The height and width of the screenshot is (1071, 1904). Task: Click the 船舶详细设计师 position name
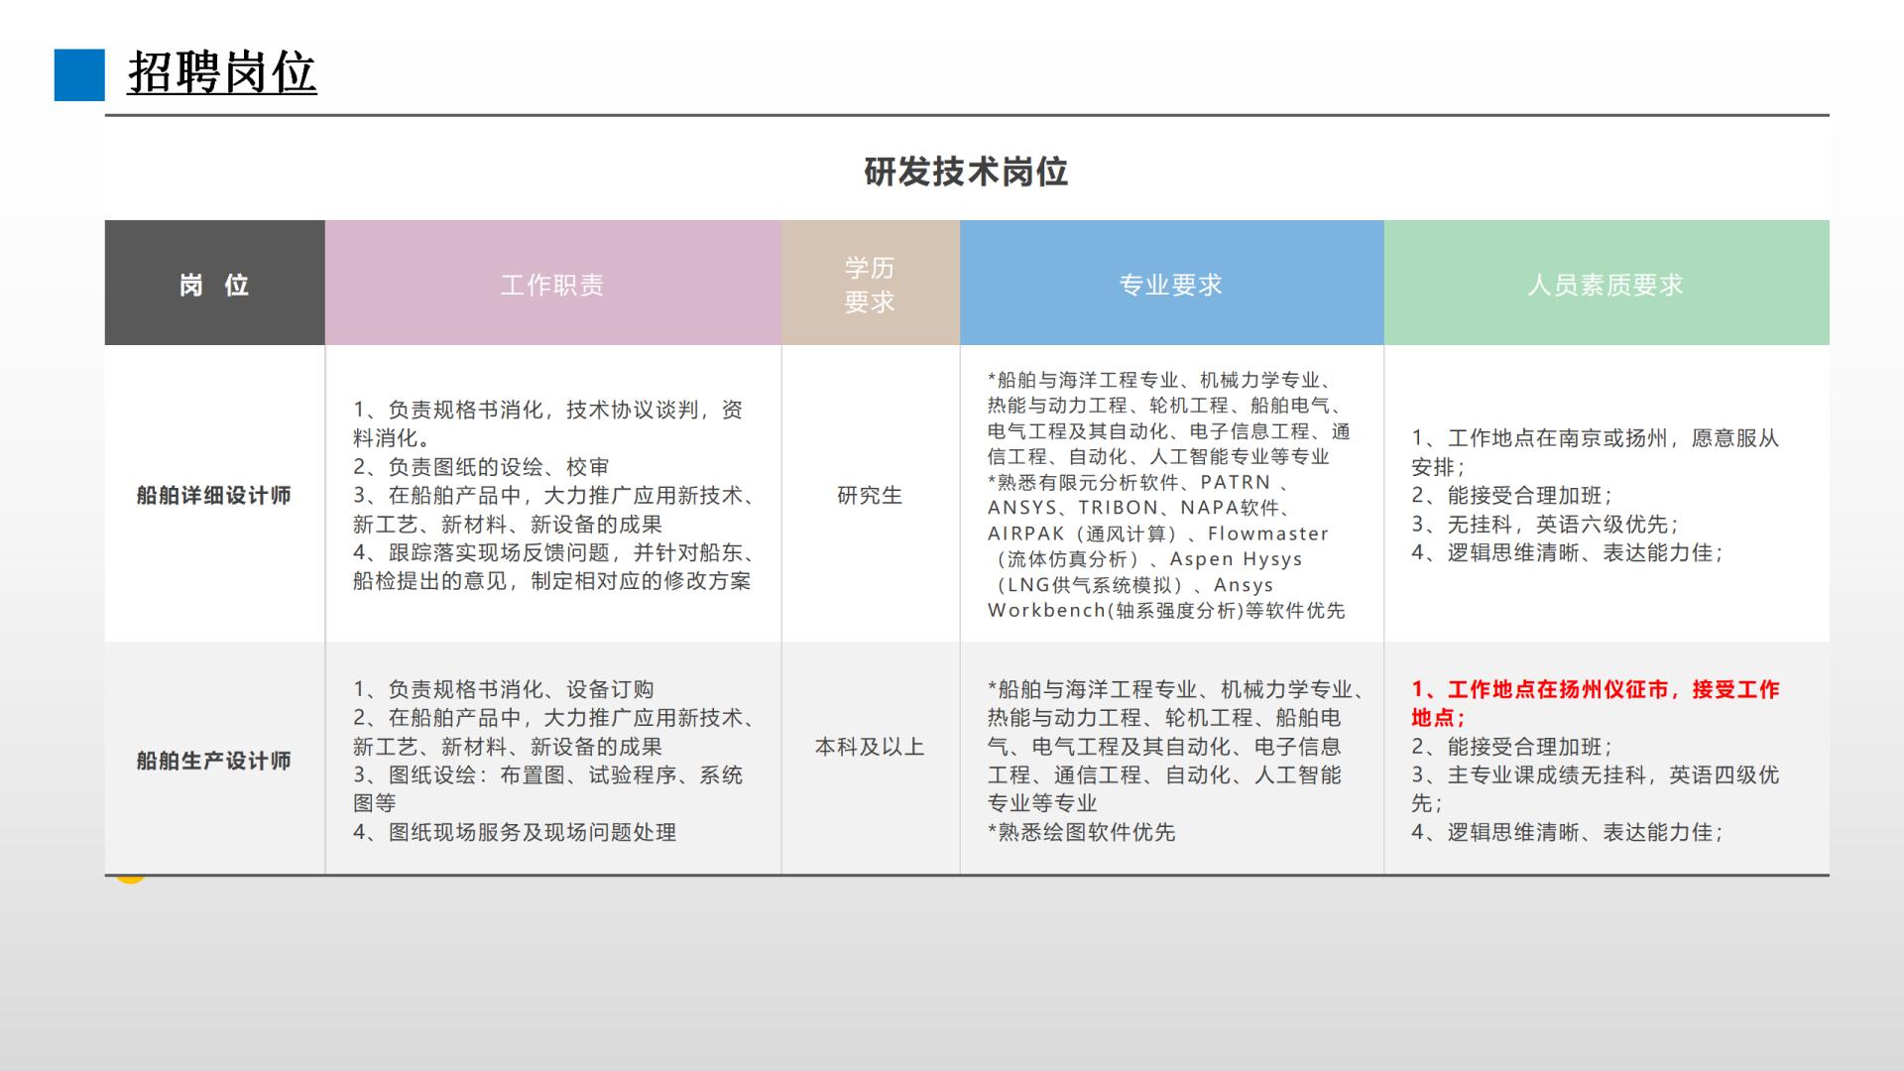click(214, 495)
